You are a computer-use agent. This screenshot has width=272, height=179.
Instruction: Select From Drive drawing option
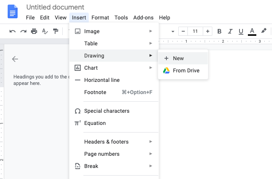click(183, 70)
